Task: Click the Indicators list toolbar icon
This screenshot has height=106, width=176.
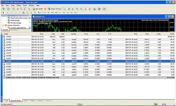Action: pyautogui.click(x=94, y=9)
